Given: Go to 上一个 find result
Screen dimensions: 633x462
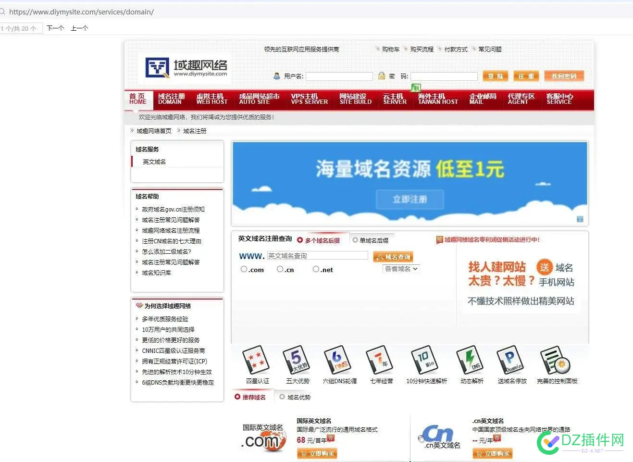Looking at the screenshot, I should click(79, 28).
